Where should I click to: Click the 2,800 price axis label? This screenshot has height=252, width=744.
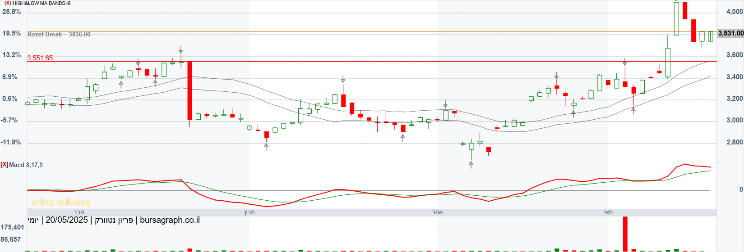734,142
